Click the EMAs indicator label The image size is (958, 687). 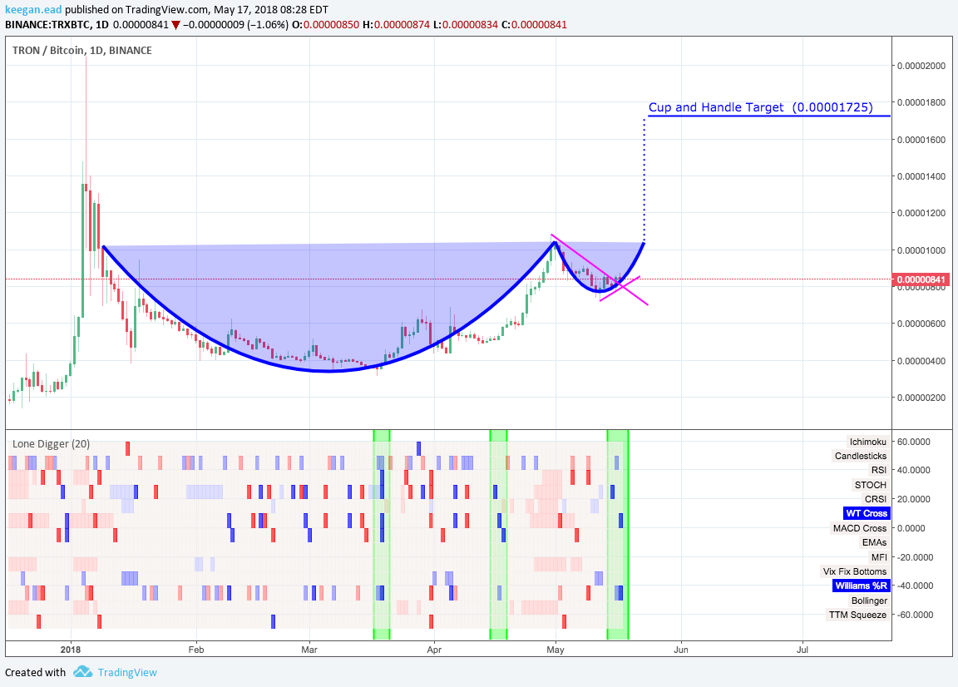click(x=874, y=542)
